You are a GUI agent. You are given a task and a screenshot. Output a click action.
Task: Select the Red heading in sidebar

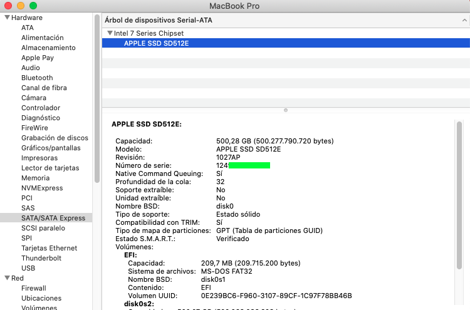[x=18, y=278]
